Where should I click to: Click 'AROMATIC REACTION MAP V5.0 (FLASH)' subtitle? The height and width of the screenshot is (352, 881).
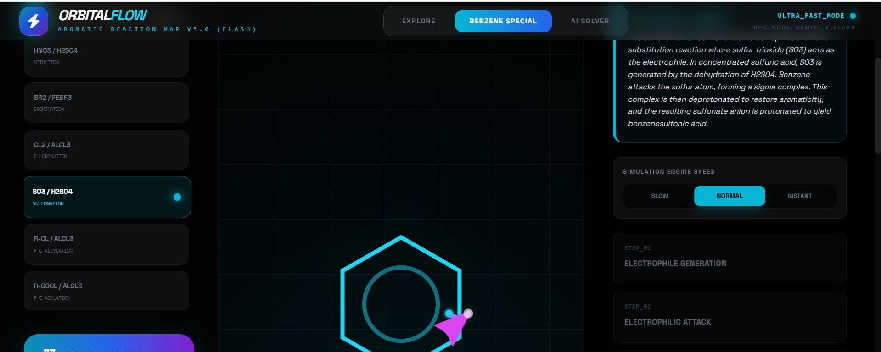tap(157, 29)
